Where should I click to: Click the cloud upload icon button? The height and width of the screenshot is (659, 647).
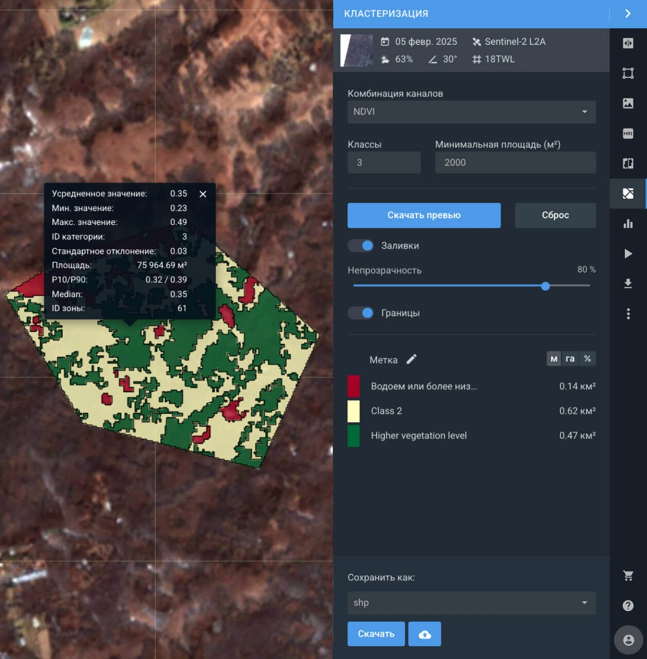click(424, 634)
